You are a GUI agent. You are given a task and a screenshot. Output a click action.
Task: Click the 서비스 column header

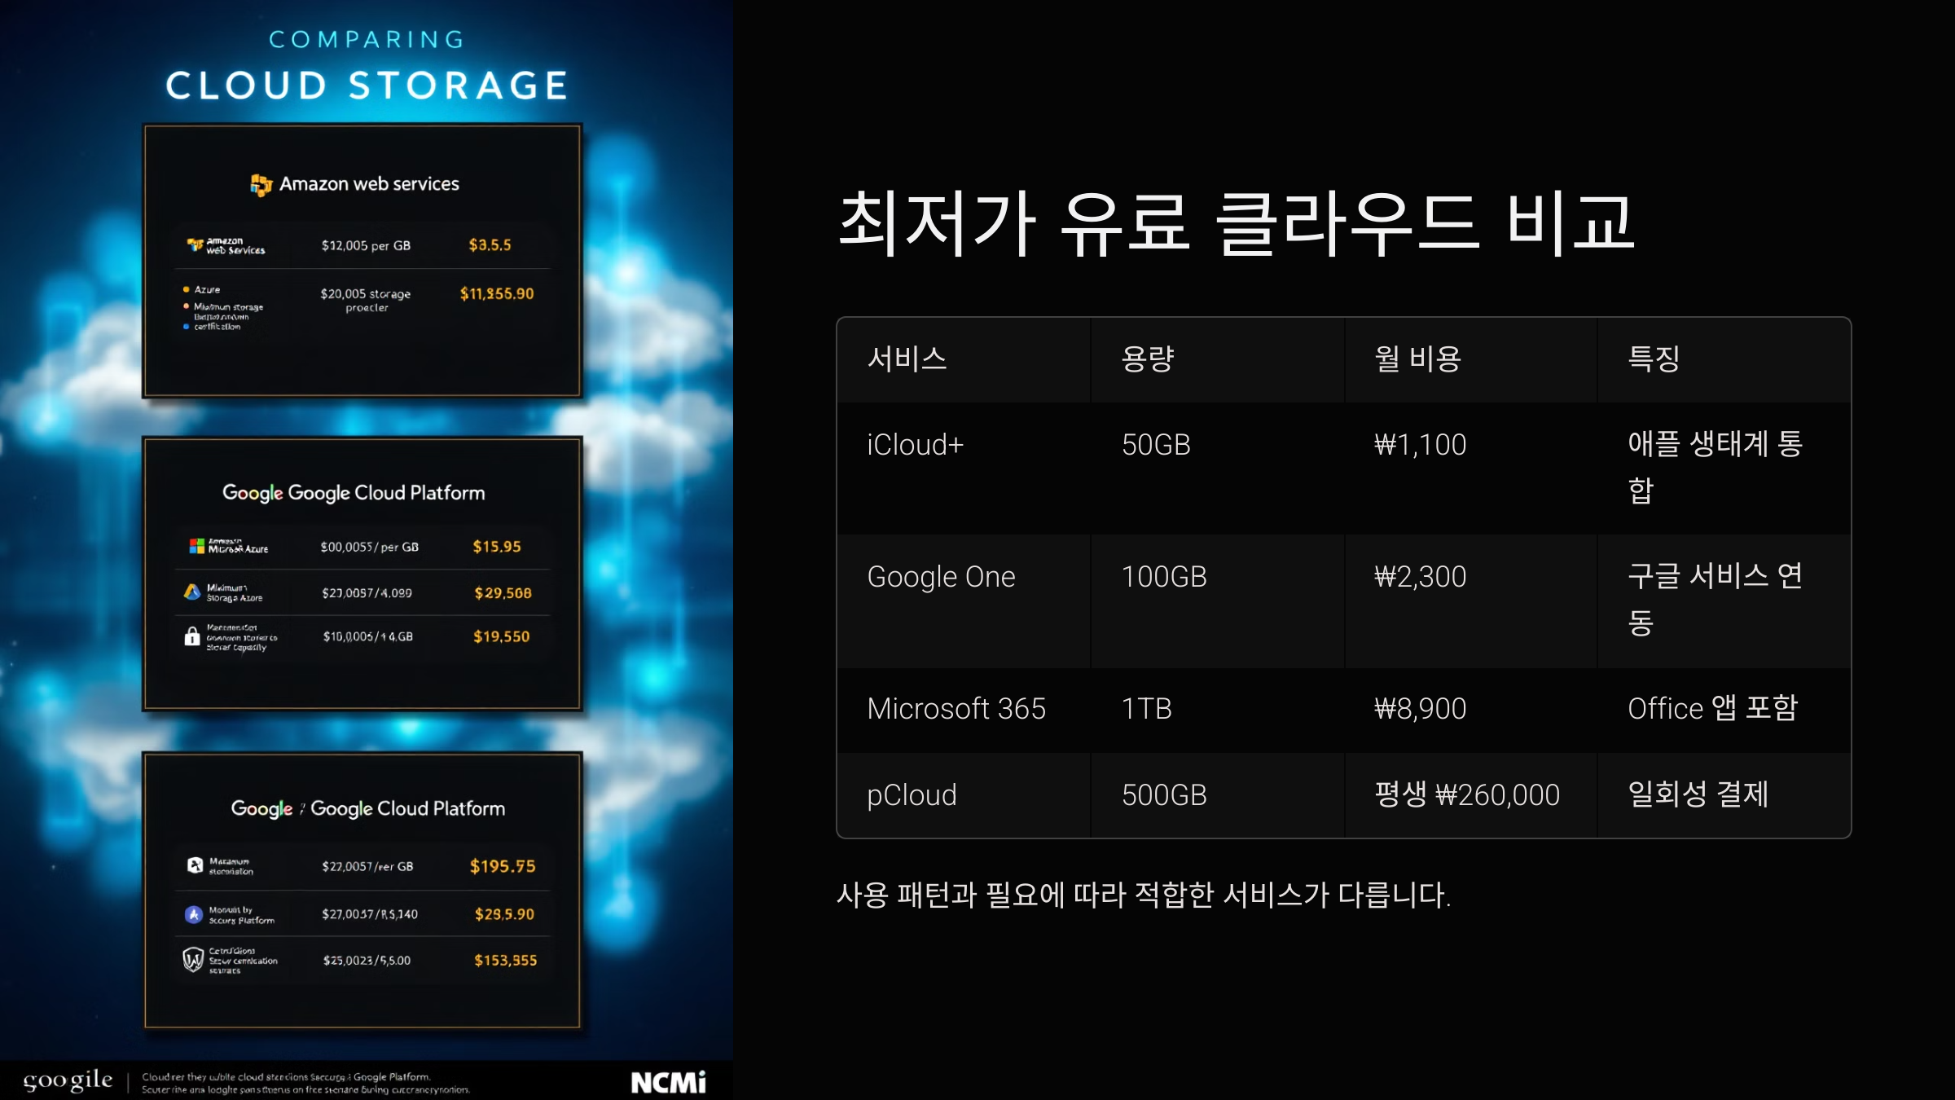pos(907,359)
